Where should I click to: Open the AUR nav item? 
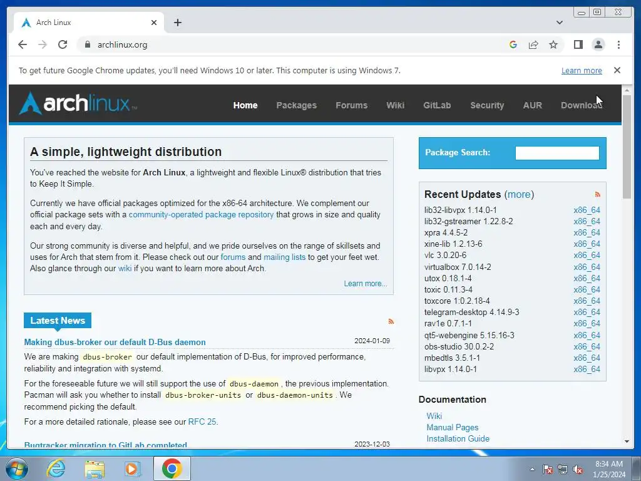click(532, 105)
